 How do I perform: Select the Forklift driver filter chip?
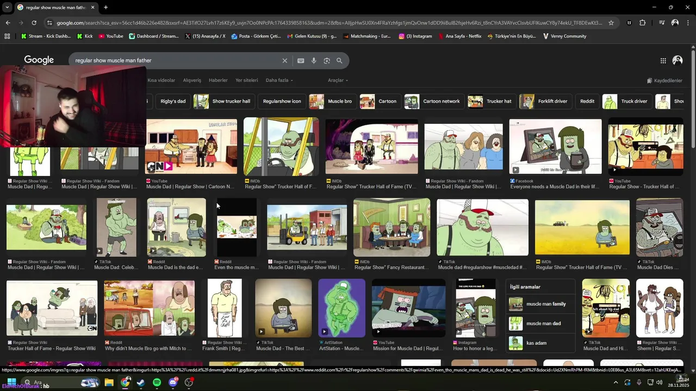click(x=546, y=102)
